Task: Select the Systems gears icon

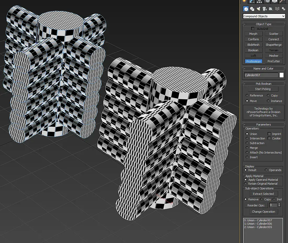Action: [x=283, y=9]
